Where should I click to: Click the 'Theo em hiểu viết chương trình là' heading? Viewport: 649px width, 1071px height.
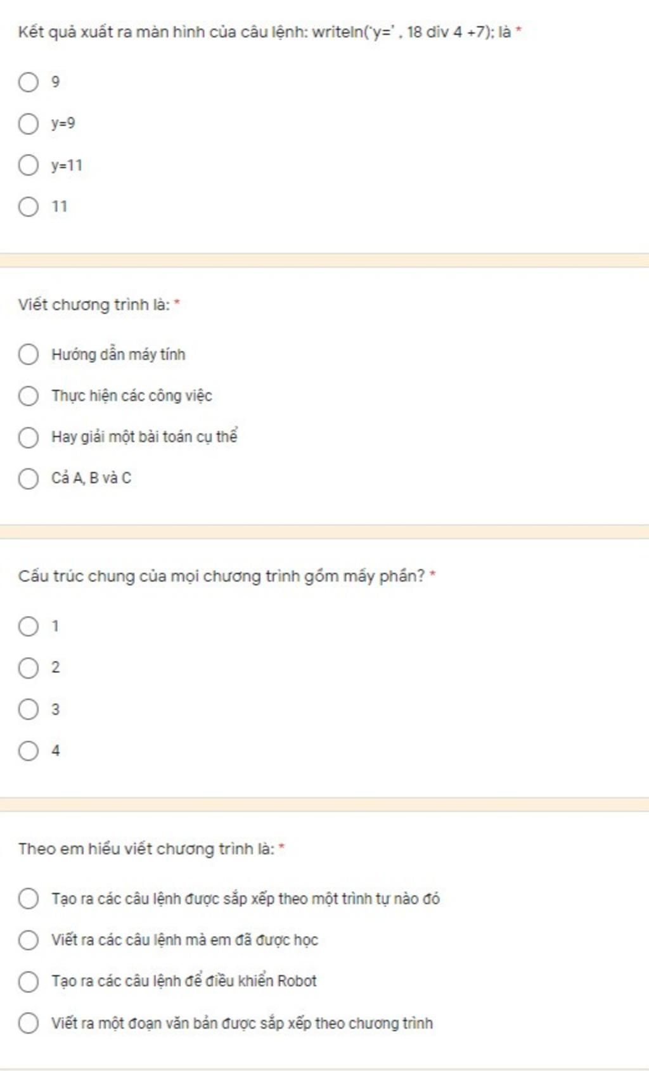(146, 849)
